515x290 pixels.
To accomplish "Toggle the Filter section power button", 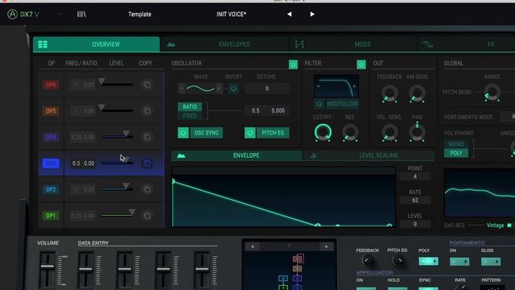I will click(361, 64).
